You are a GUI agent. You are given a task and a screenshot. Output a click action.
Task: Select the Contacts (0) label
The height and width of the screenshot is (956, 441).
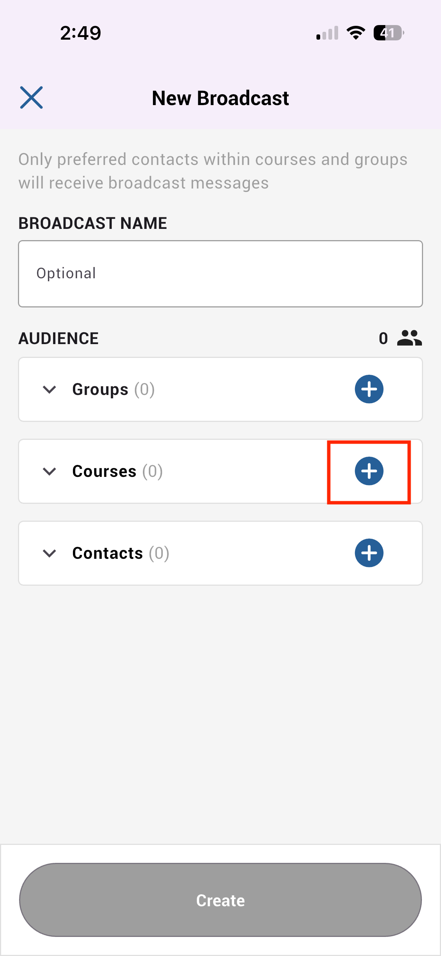[x=120, y=553]
